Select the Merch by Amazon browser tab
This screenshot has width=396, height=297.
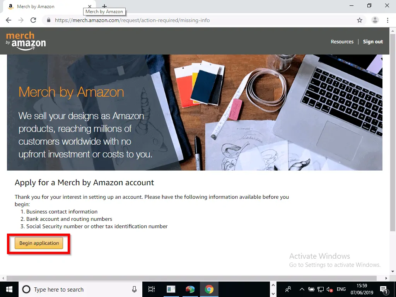click(x=43, y=7)
